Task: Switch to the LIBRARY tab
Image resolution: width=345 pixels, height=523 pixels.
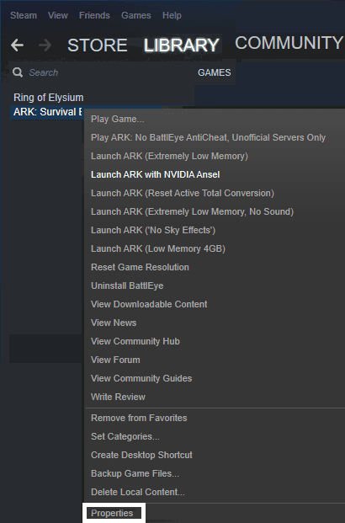Action: tap(181, 45)
